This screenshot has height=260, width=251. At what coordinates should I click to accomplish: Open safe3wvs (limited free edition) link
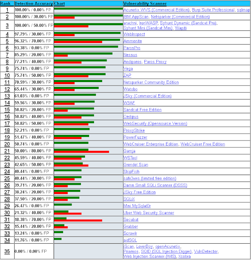pyautogui.click(x=150, y=178)
